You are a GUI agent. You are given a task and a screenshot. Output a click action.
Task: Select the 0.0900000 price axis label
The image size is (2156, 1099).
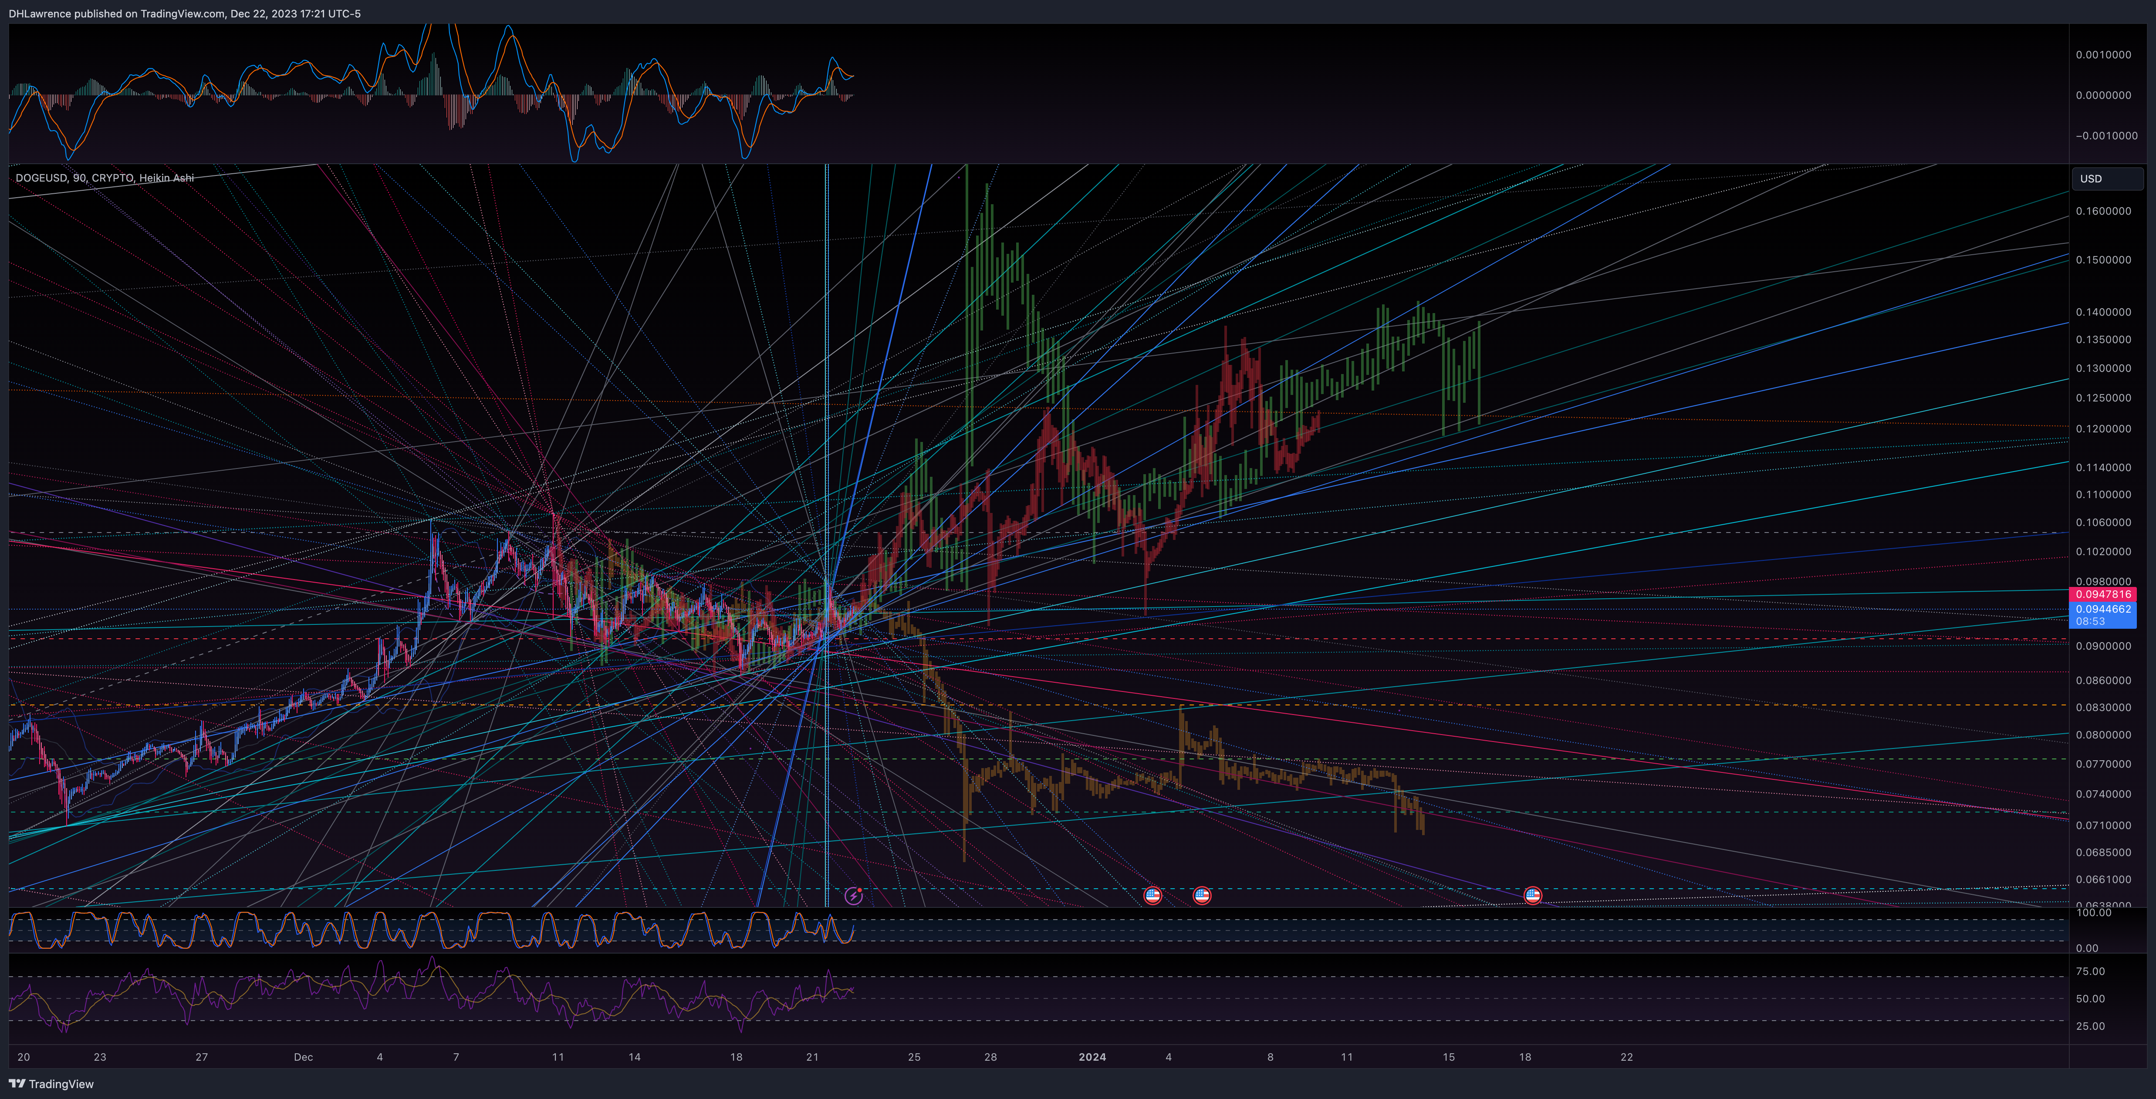[x=2103, y=645]
